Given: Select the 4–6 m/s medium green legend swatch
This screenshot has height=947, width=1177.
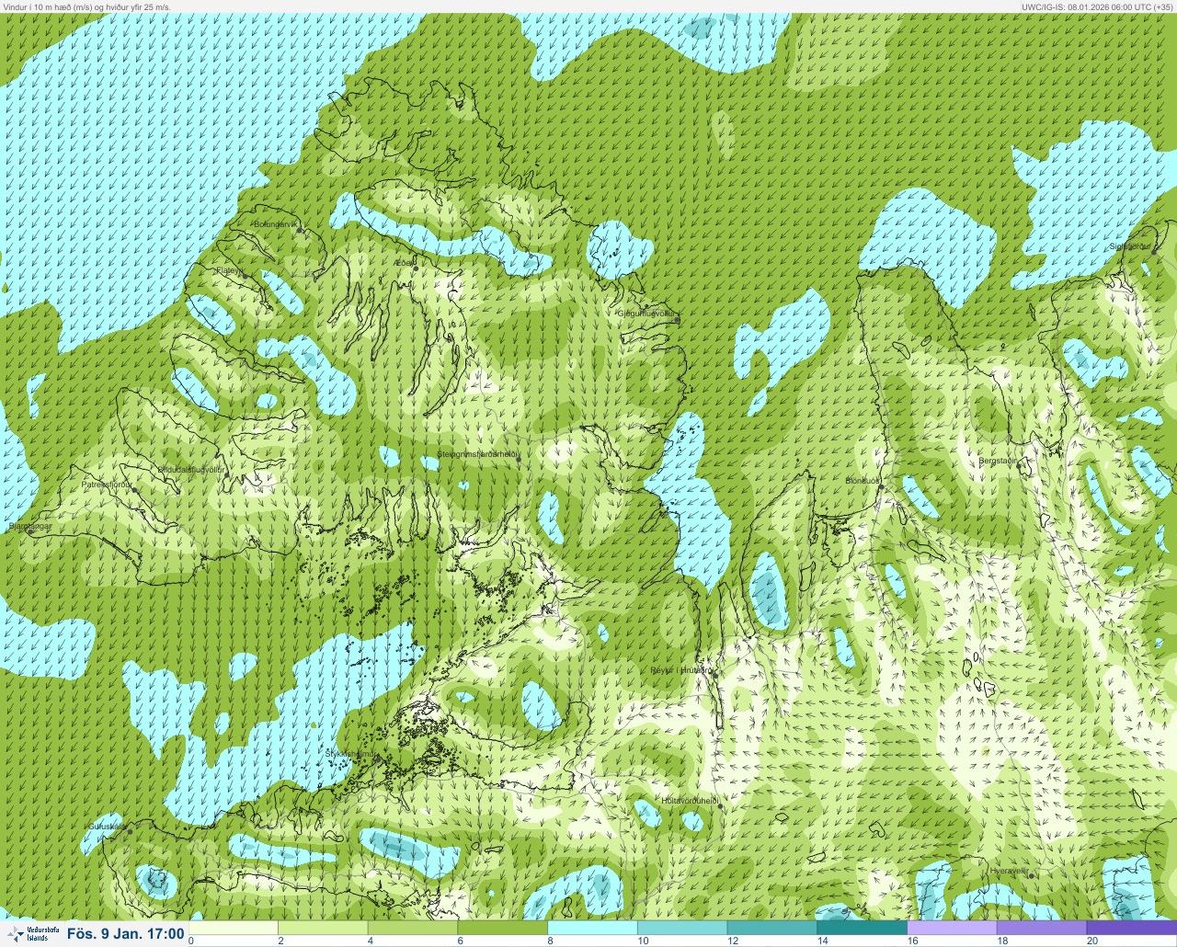Looking at the screenshot, I should 415,927.
